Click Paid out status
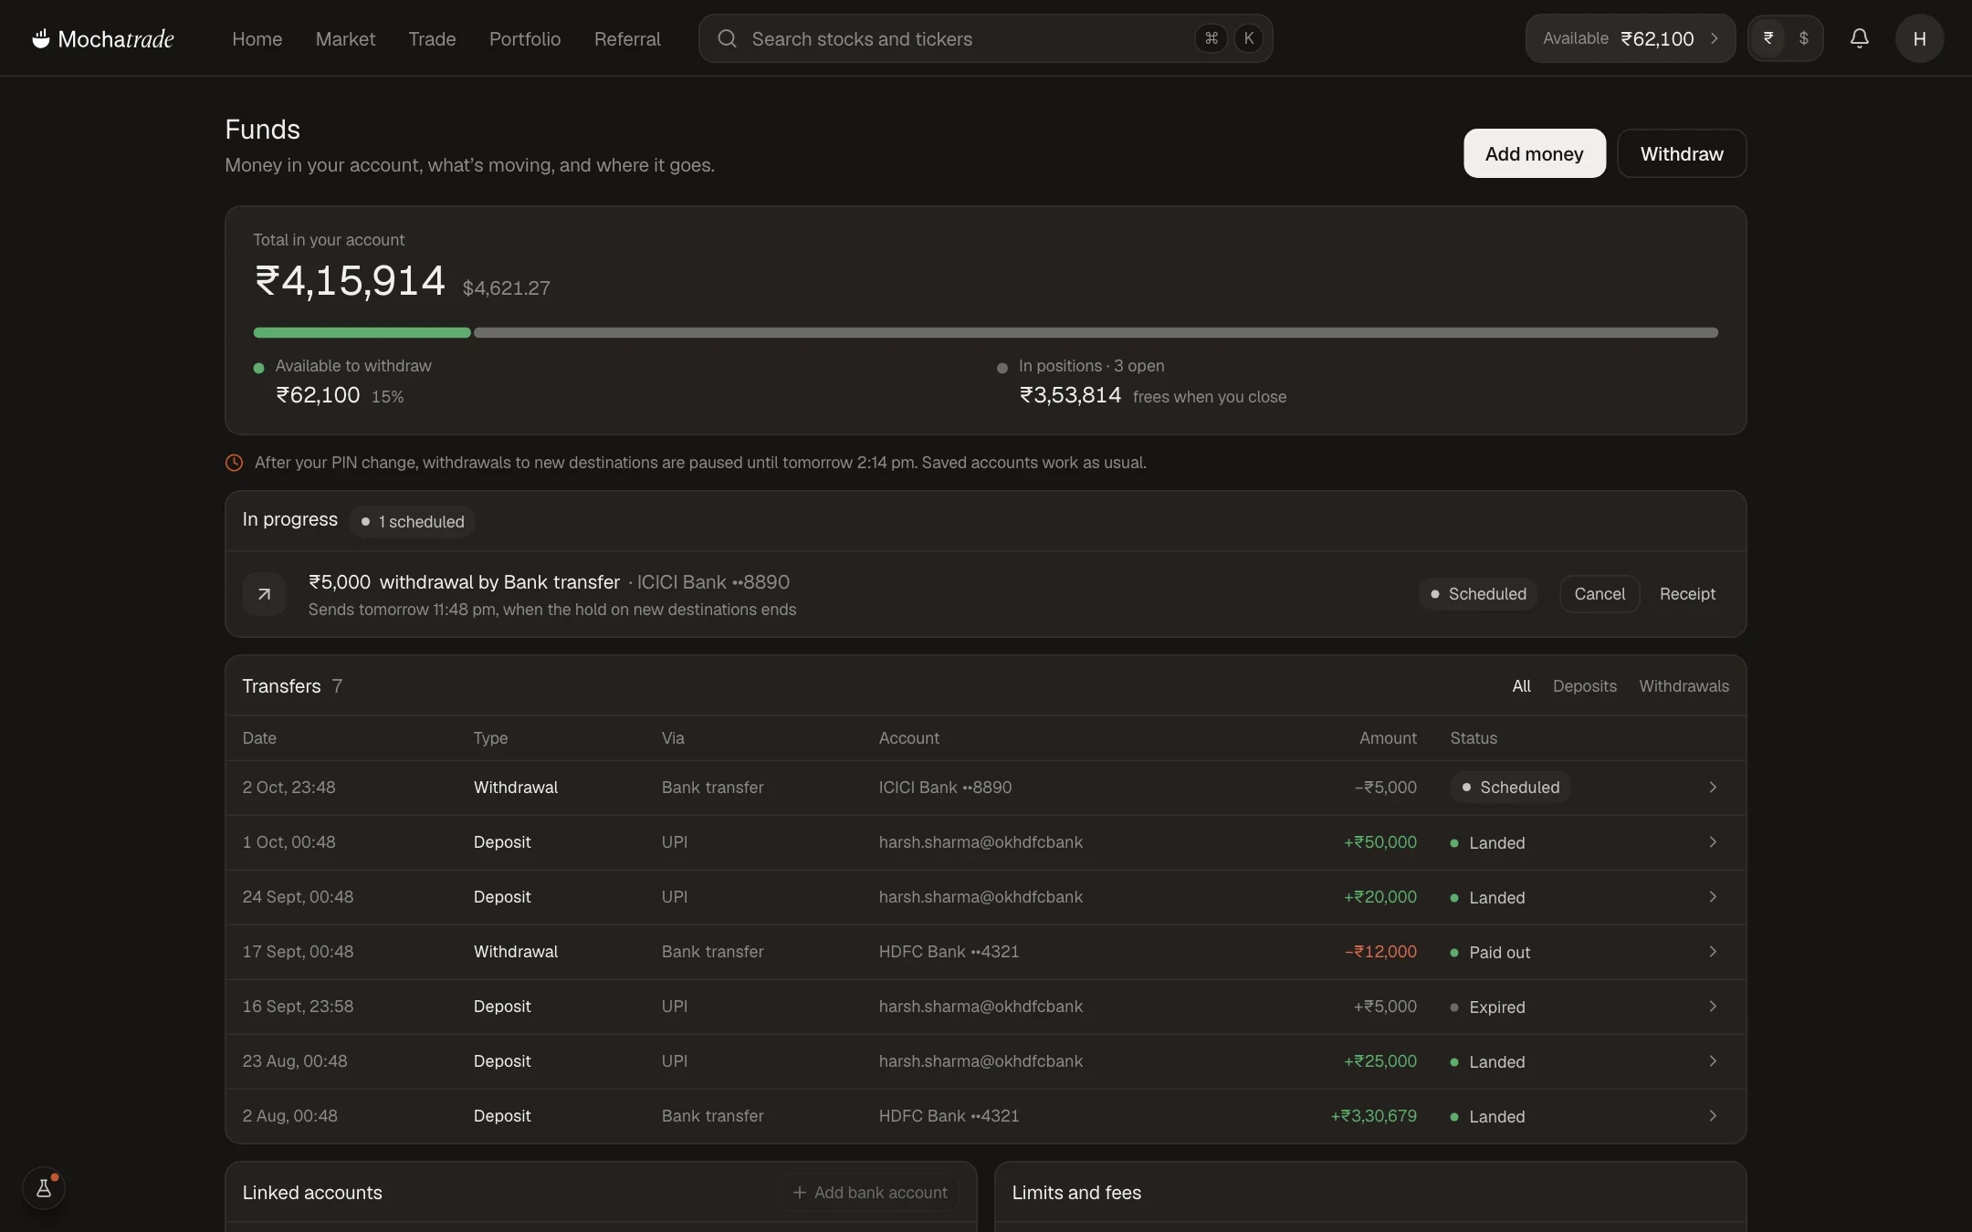Viewport: 1972px width, 1232px height. (x=1490, y=952)
